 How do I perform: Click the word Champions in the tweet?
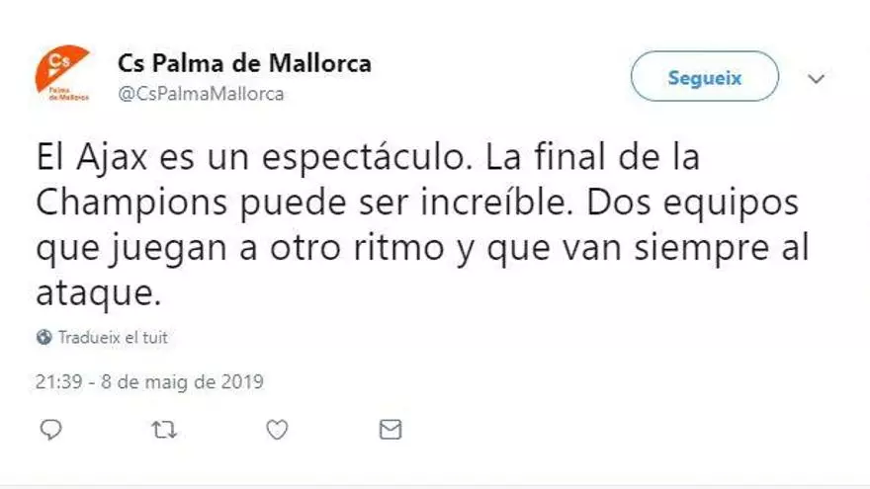pos(118,204)
